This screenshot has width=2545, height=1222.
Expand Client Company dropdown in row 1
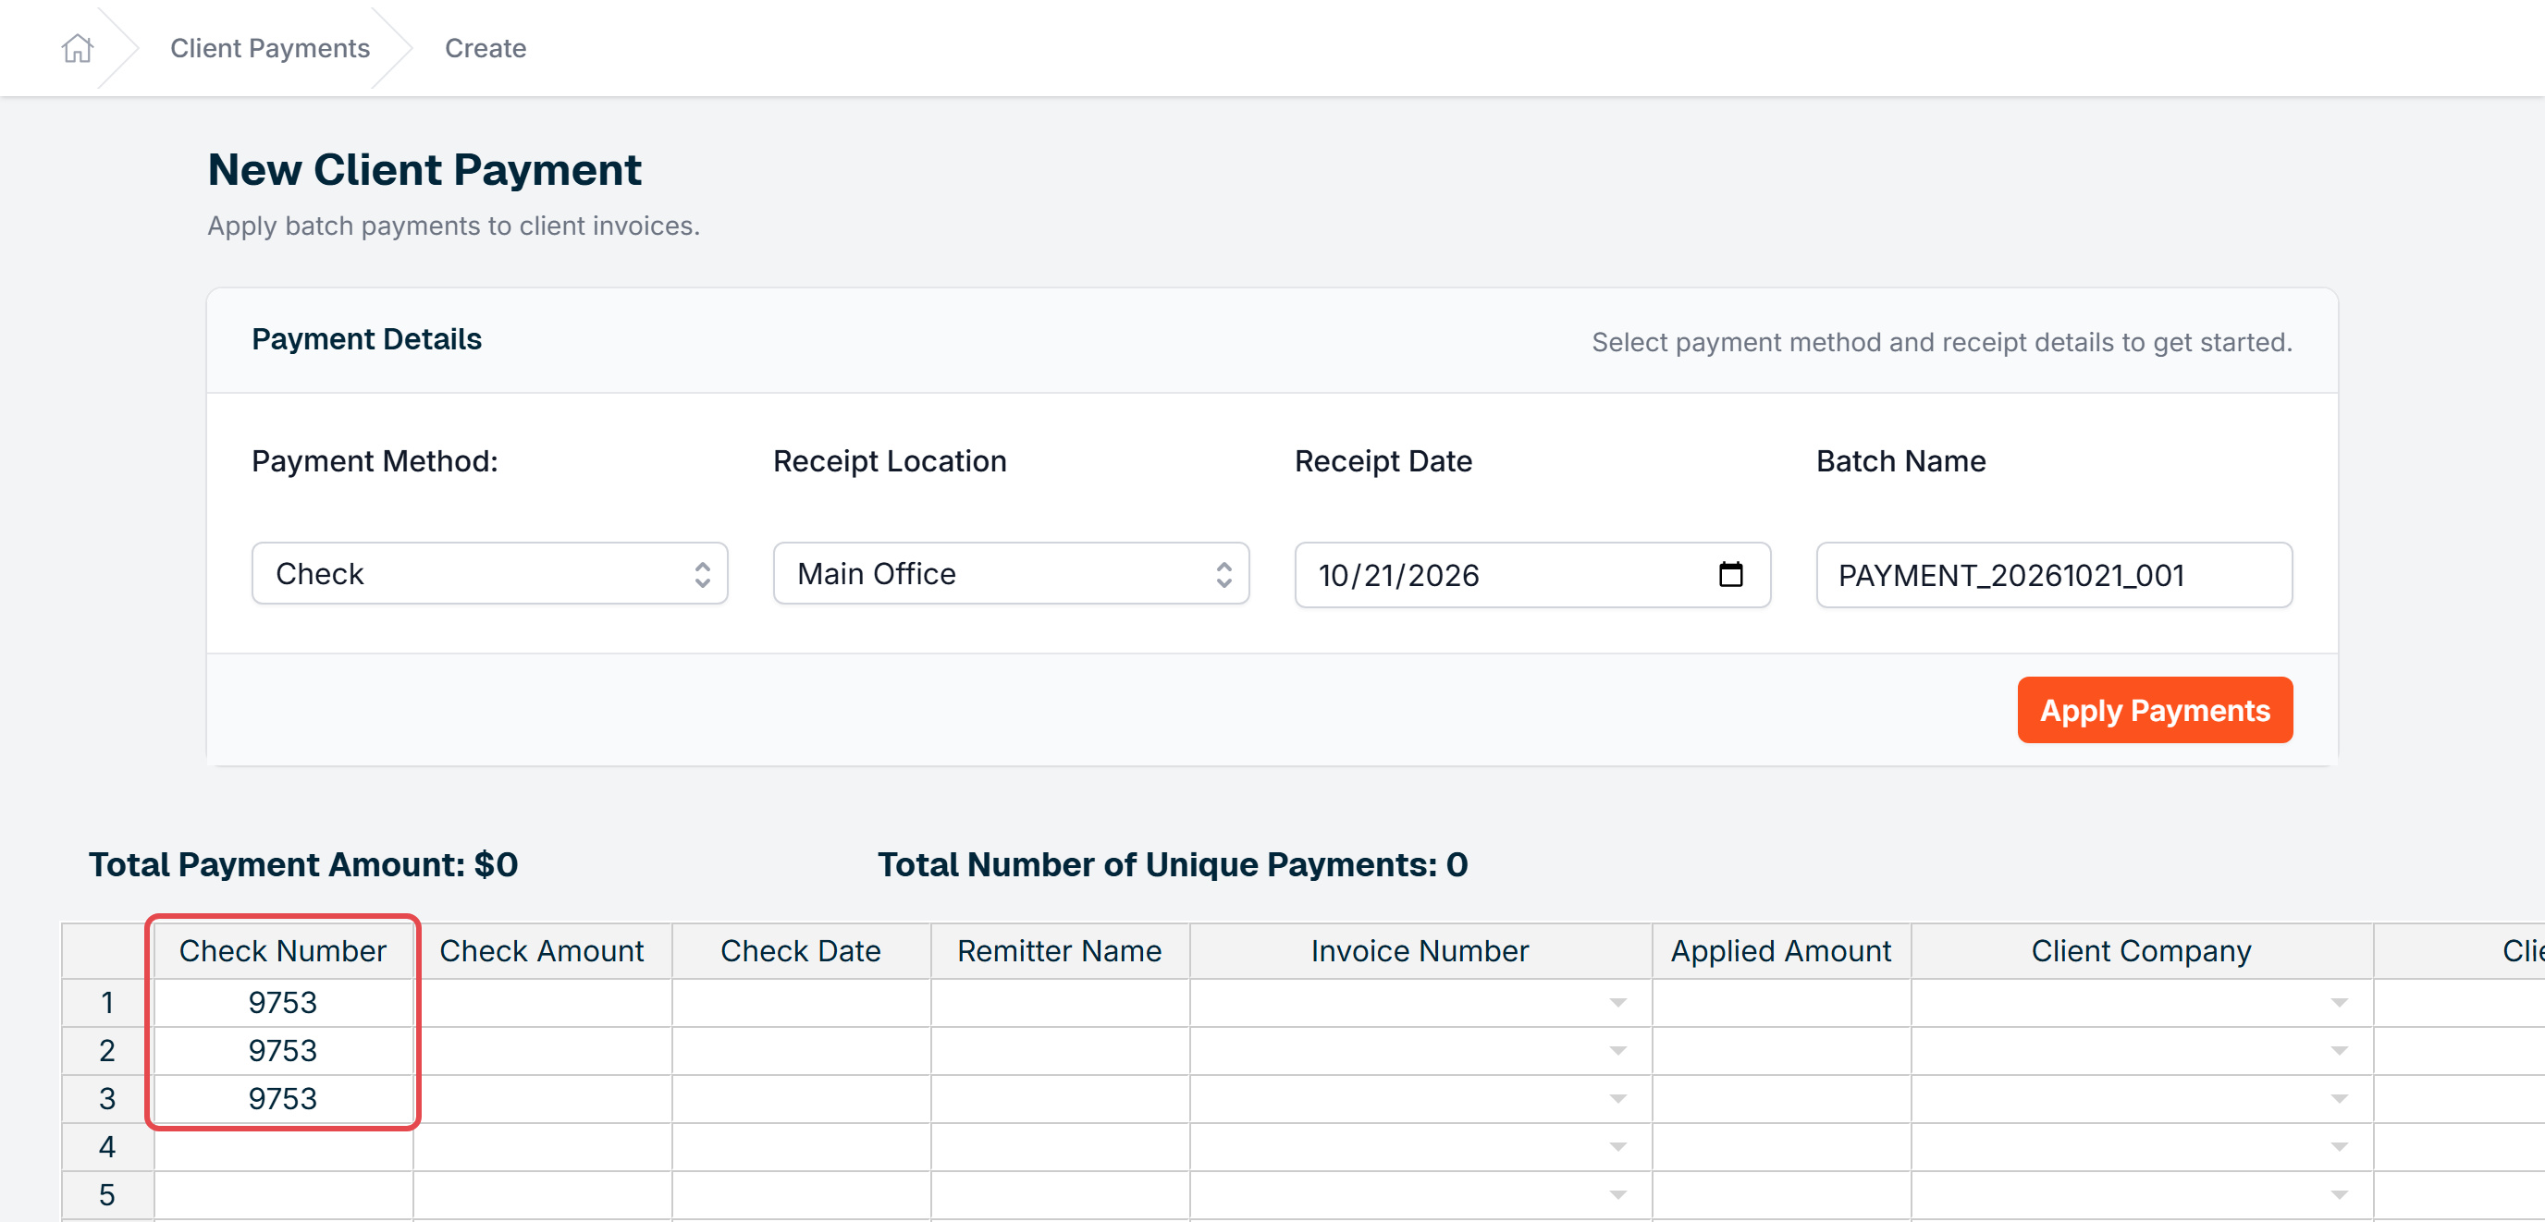click(x=2339, y=1003)
